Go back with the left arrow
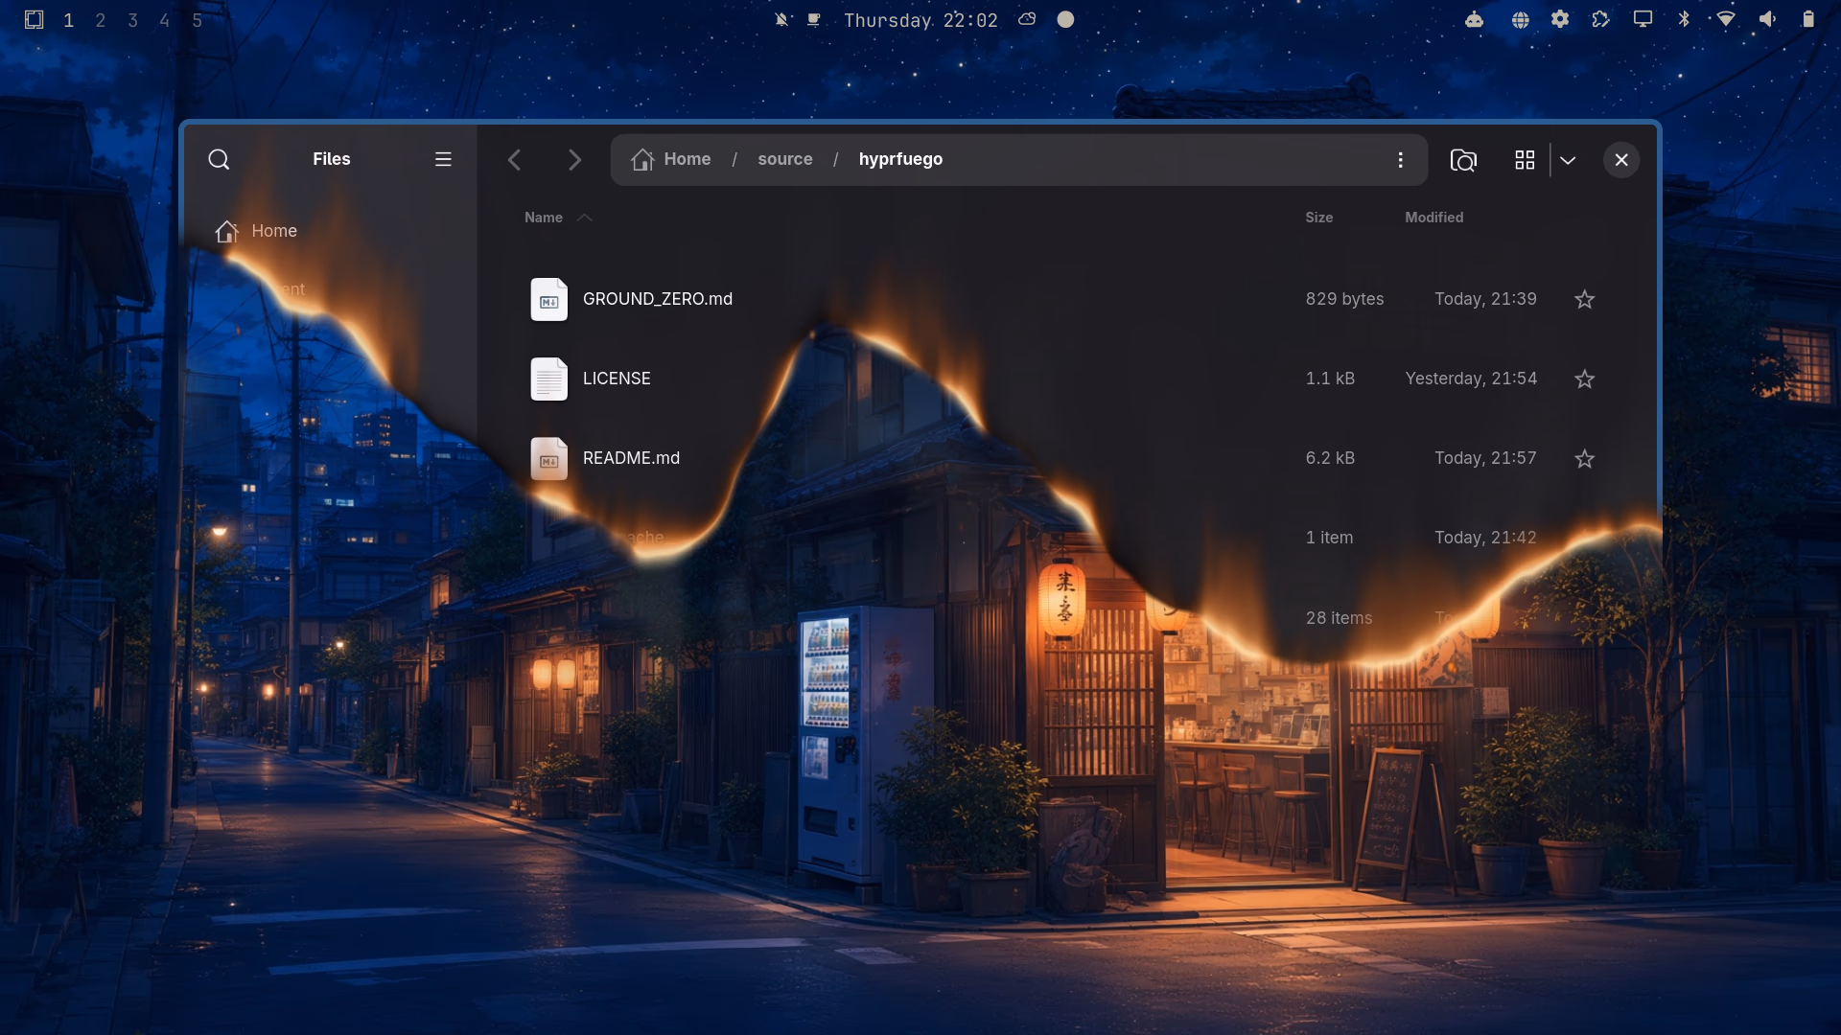Viewport: 1841px width, 1035px height. point(514,160)
